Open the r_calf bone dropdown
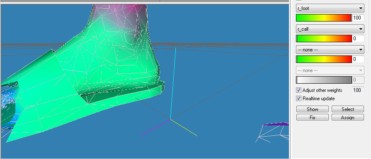Viewport: 371px width, 159px height. (x=330, y=29)
